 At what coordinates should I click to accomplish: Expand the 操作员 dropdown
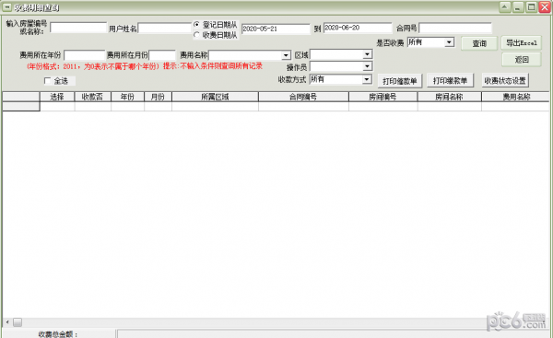(367, 66)
